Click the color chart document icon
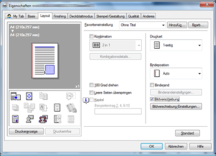Viewport: 216px width, 156px height. [x=15, y=119]
